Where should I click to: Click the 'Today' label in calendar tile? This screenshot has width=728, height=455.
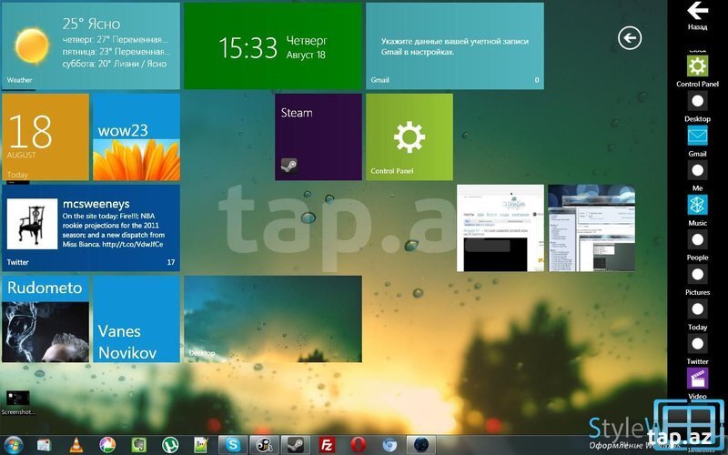[17, 175]
